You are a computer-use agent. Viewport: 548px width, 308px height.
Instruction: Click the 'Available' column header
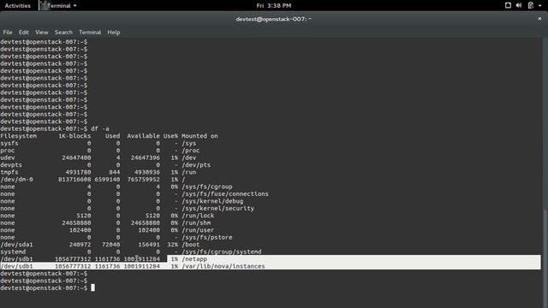tap(143, 136)
